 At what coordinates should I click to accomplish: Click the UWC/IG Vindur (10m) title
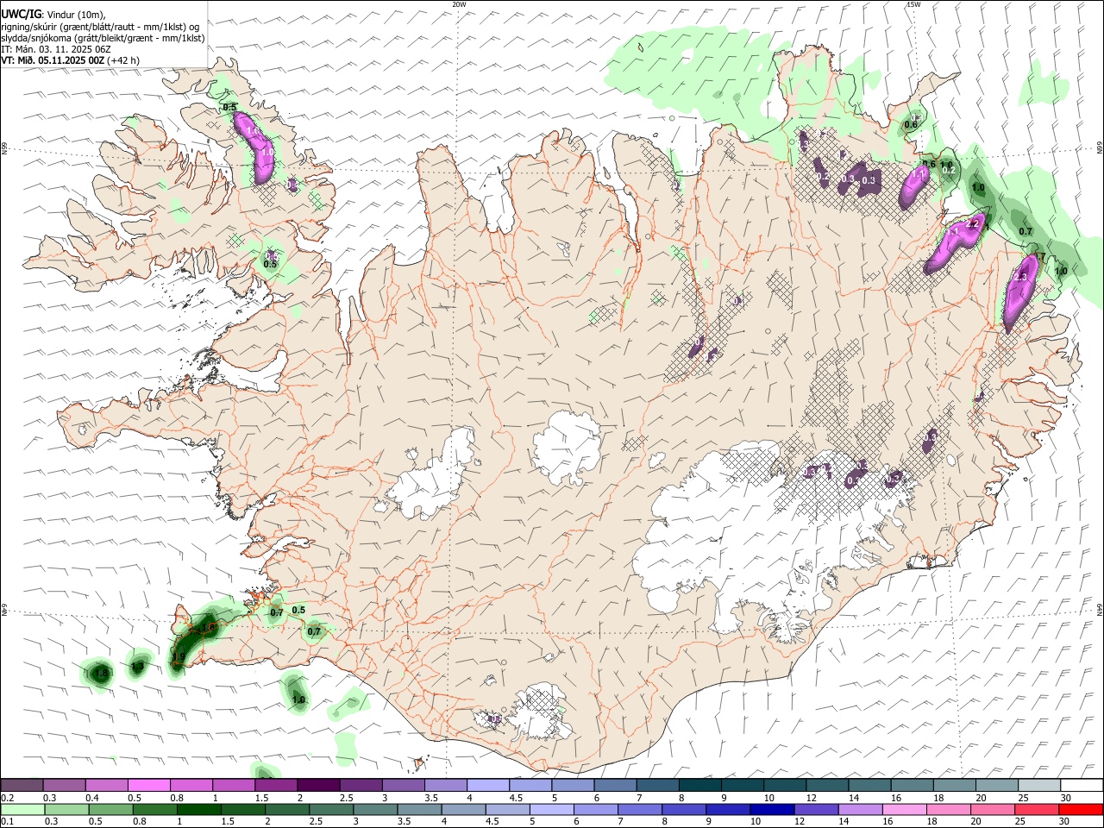(x=53, y=15)
